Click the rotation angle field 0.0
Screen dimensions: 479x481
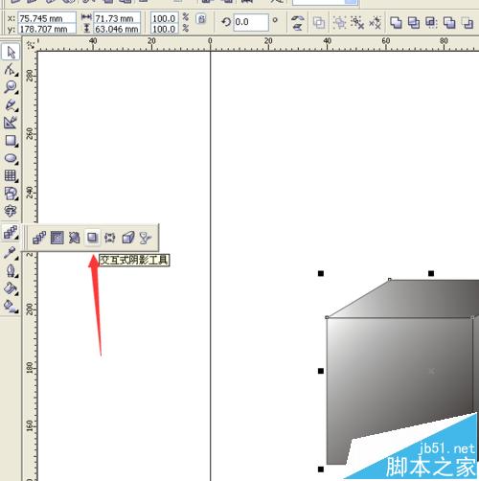251,22
